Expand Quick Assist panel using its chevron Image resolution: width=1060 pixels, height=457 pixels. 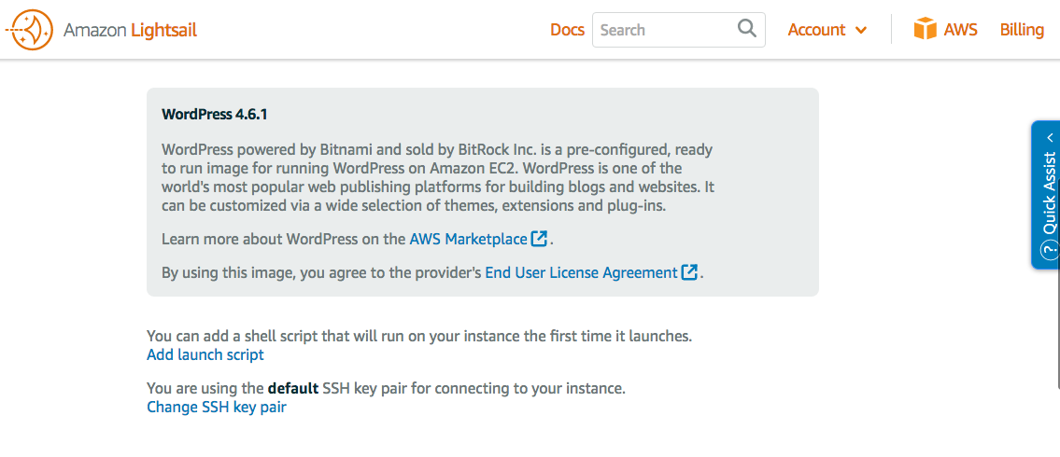[1050, 137]
